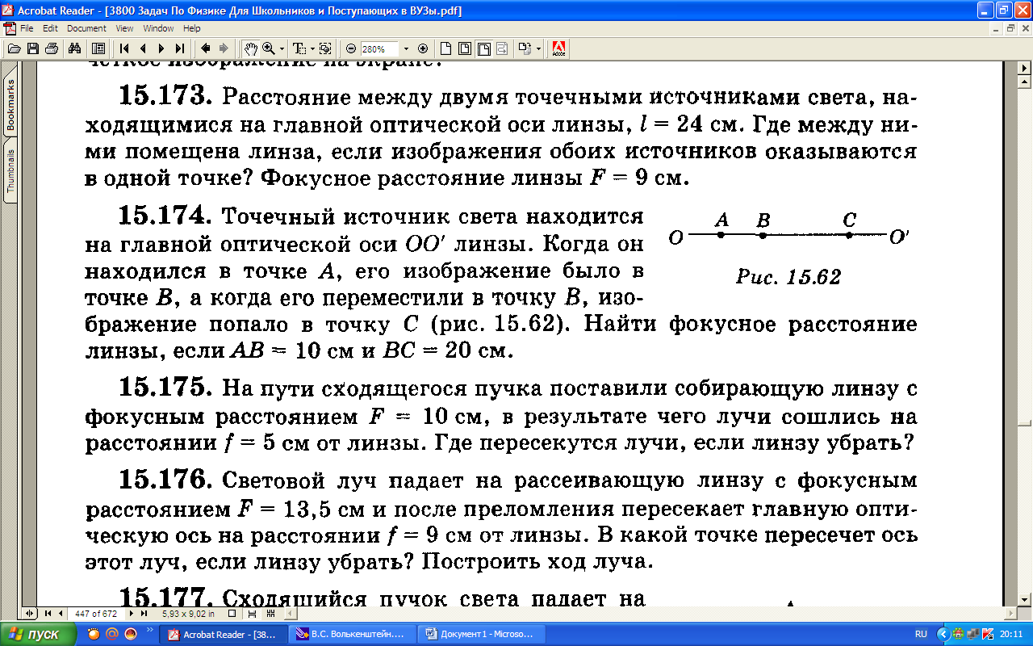Go to previous page using toolbar arrow
The height and width of the screenshot is (646, 1033).
coord(143,48)
